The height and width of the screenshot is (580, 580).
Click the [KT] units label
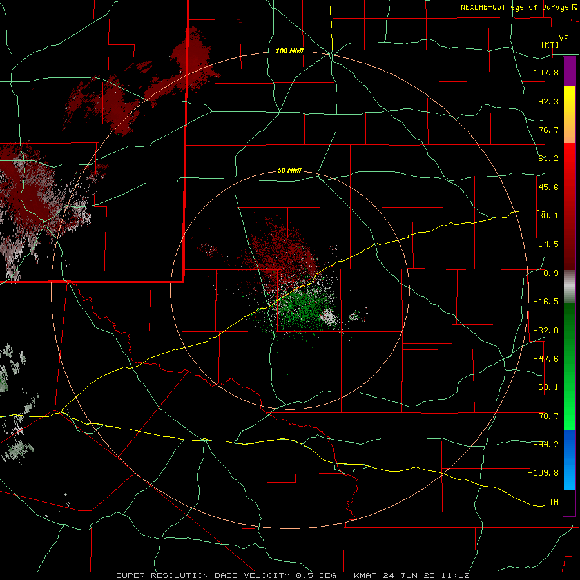click(550, 44)
